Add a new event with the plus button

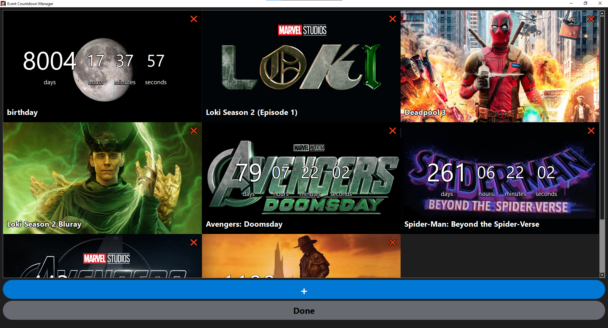(x=304, y=289)
